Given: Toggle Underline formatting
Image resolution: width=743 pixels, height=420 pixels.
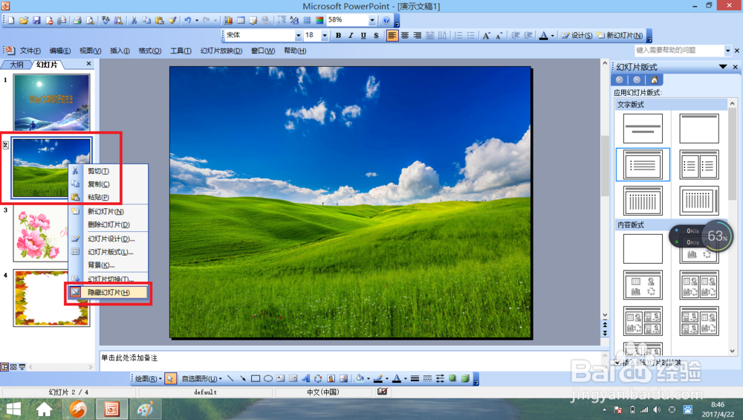Looking at the screenshot, I should tap(363, 36).
